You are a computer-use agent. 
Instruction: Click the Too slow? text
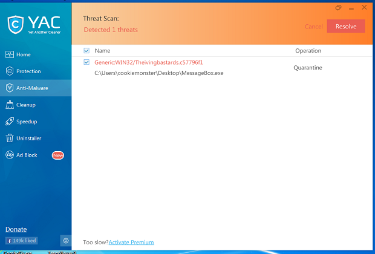pos(96,243)
